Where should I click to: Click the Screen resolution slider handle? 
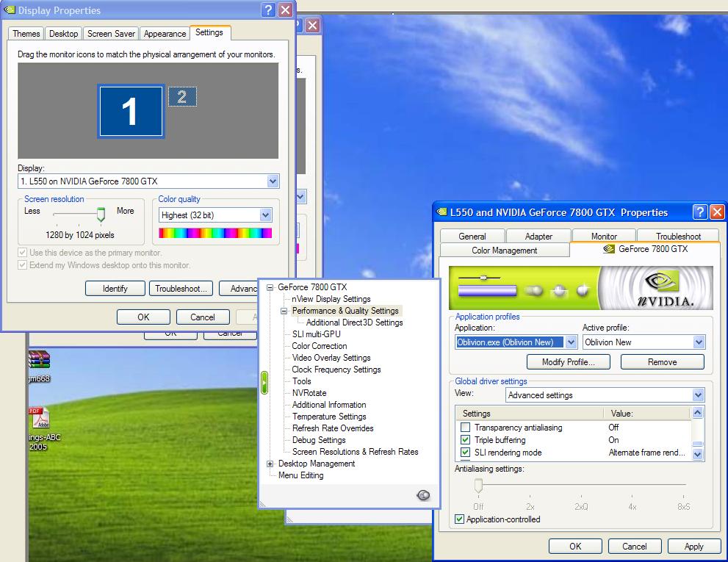click(101, 214)
